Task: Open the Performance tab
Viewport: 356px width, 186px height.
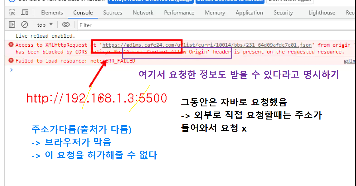Action: pos(179,13)
